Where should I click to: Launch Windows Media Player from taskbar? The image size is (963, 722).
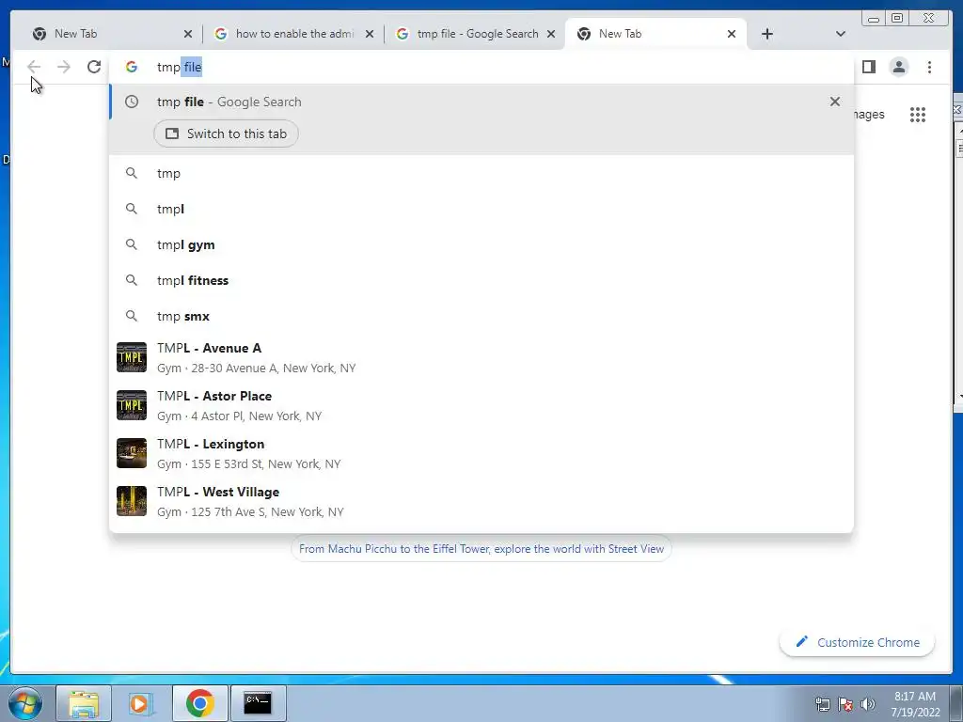click(141, 703)
